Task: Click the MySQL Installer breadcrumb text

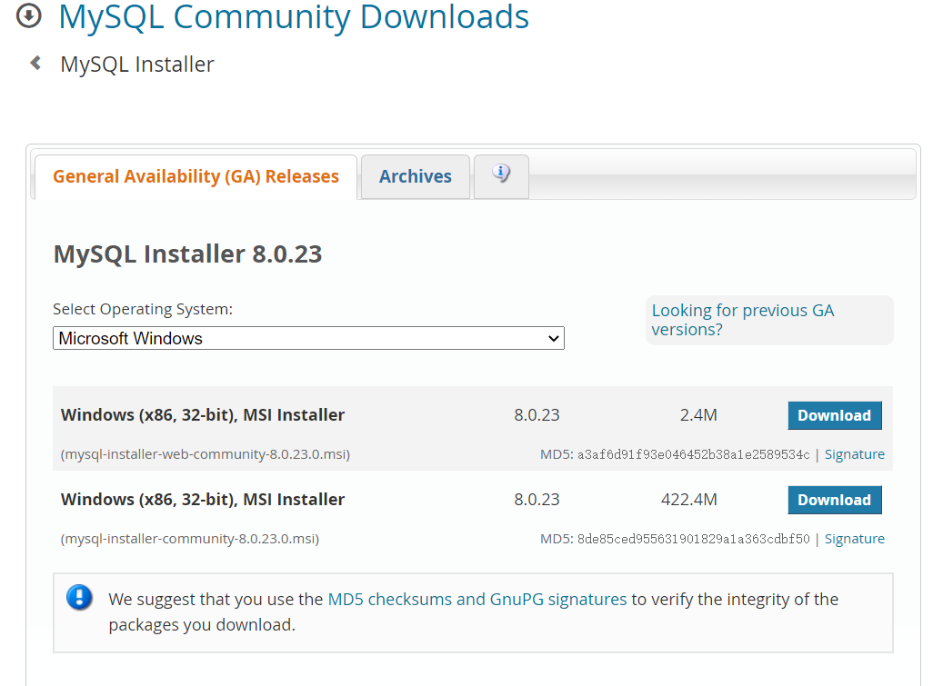Action: pyautogui.click(x=137, y=65)
